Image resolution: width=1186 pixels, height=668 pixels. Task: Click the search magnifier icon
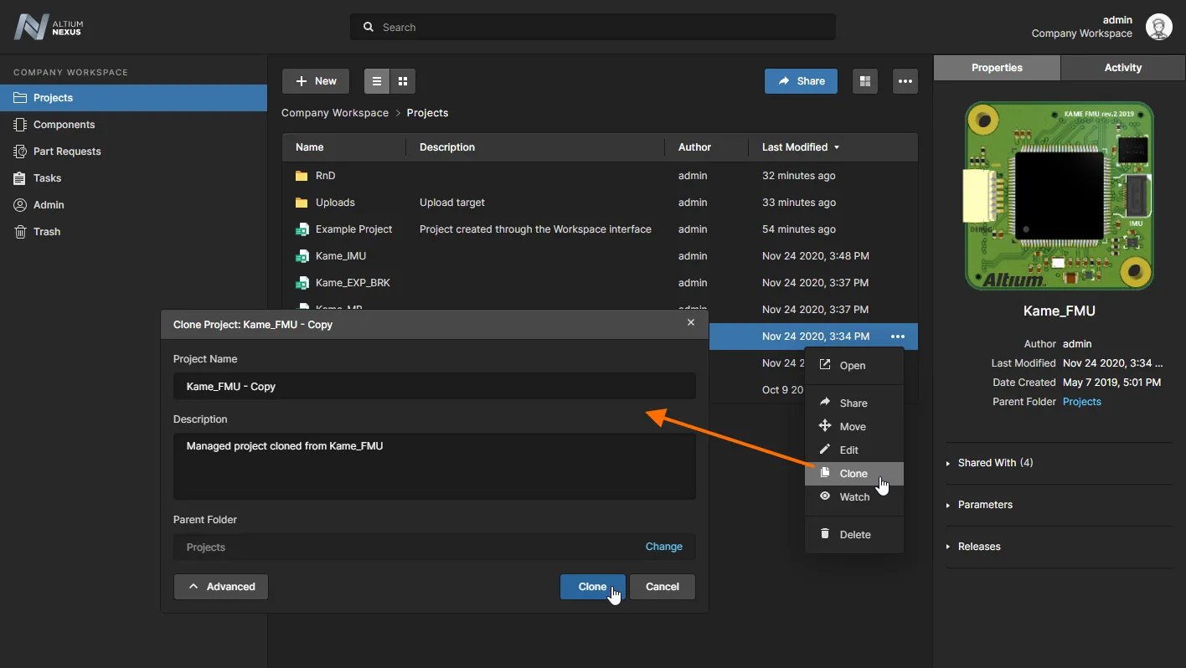[x=368, y=27]
